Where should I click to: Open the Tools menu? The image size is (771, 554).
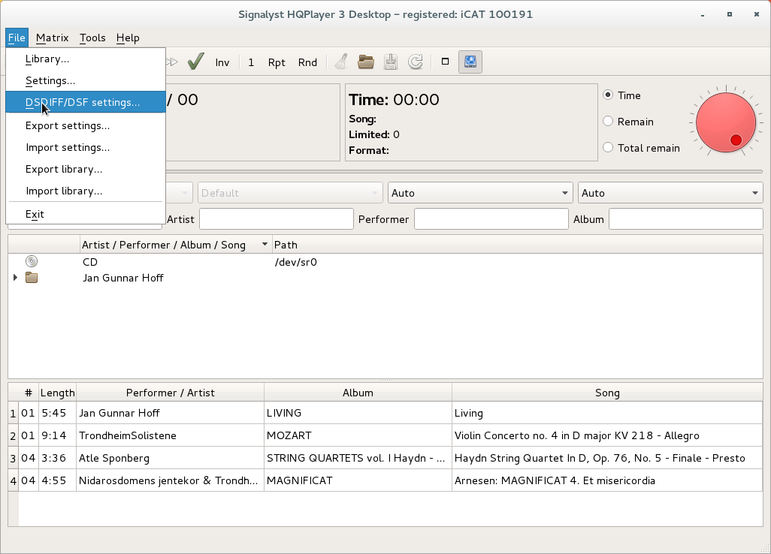[92, 38]
